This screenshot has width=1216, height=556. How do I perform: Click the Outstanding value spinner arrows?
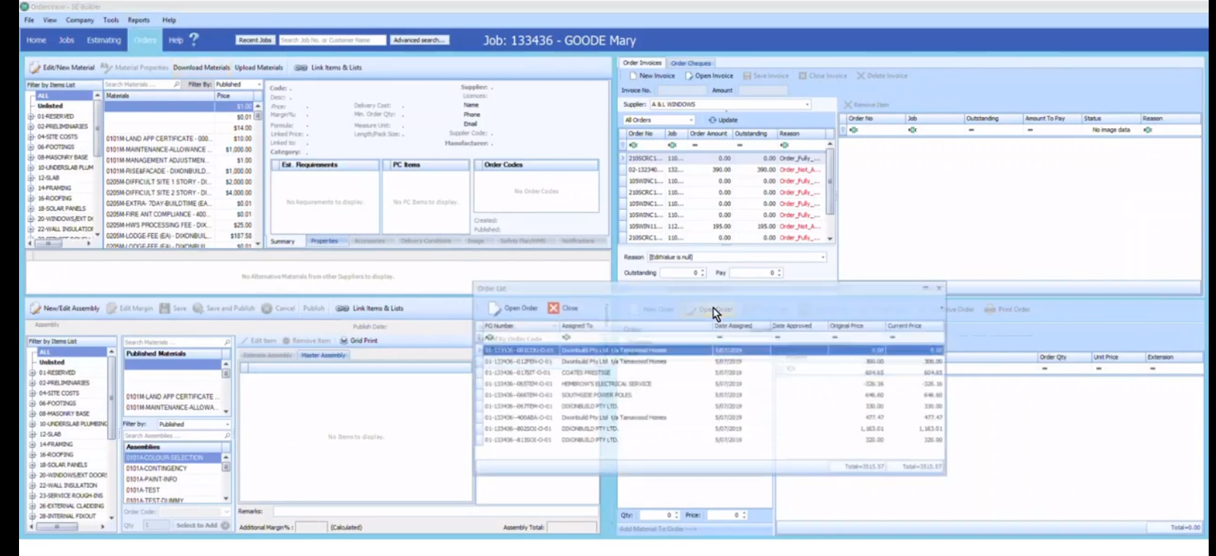pyautogui.click(x=703, y=273)
